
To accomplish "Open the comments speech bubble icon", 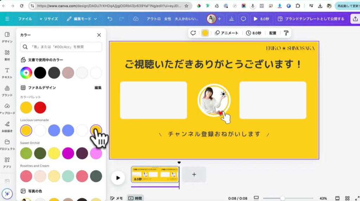I will (x=243, y=19).
